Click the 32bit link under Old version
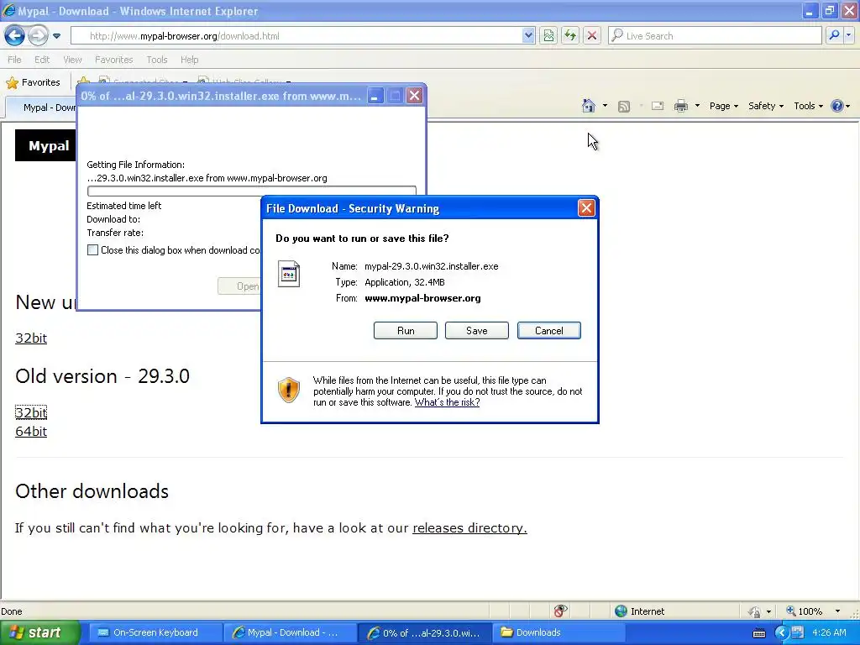The height and width of the screenshot is (645, 860). click(31, 412)
